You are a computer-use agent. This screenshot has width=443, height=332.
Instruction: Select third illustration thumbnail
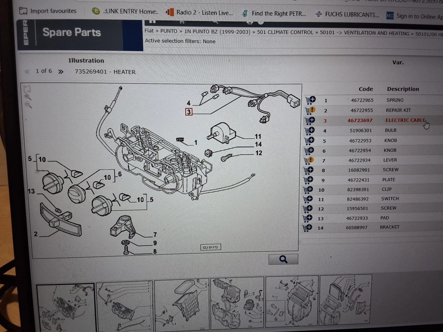[182, 304]
